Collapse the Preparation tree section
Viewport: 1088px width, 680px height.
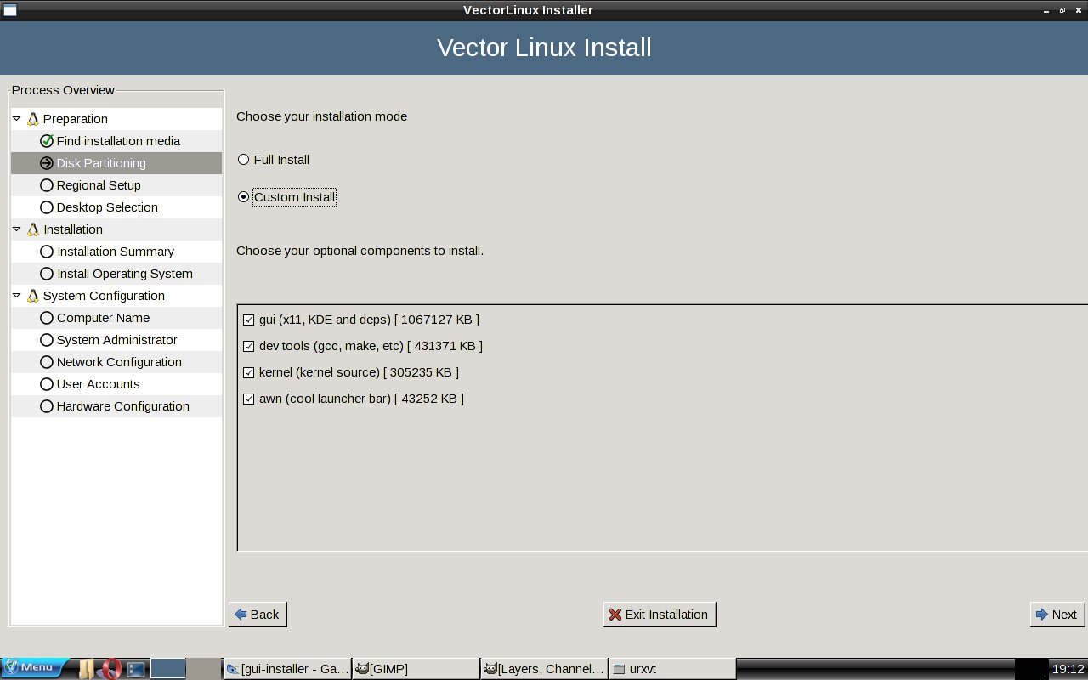tap(17, 119)
